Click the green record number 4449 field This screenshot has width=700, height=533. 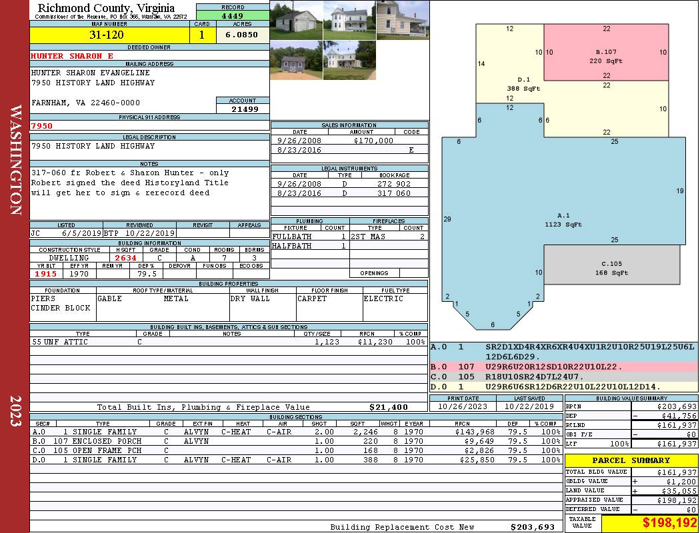(x=233, y=15)
